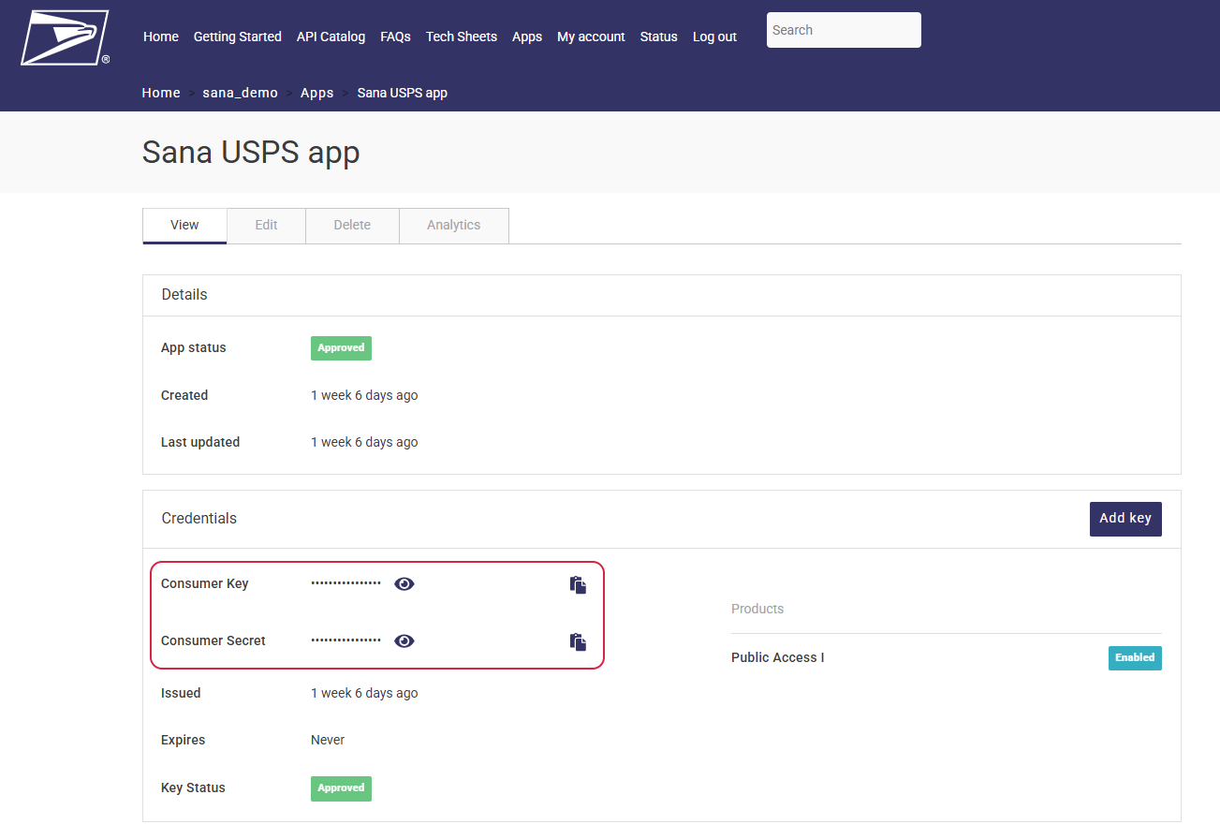1220x839 pixels.
Task: Switch to the Delete tab
Action: tap(352, 226)
